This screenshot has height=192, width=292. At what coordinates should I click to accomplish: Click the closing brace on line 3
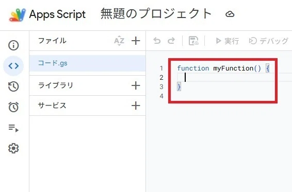(x=179, y=86)
